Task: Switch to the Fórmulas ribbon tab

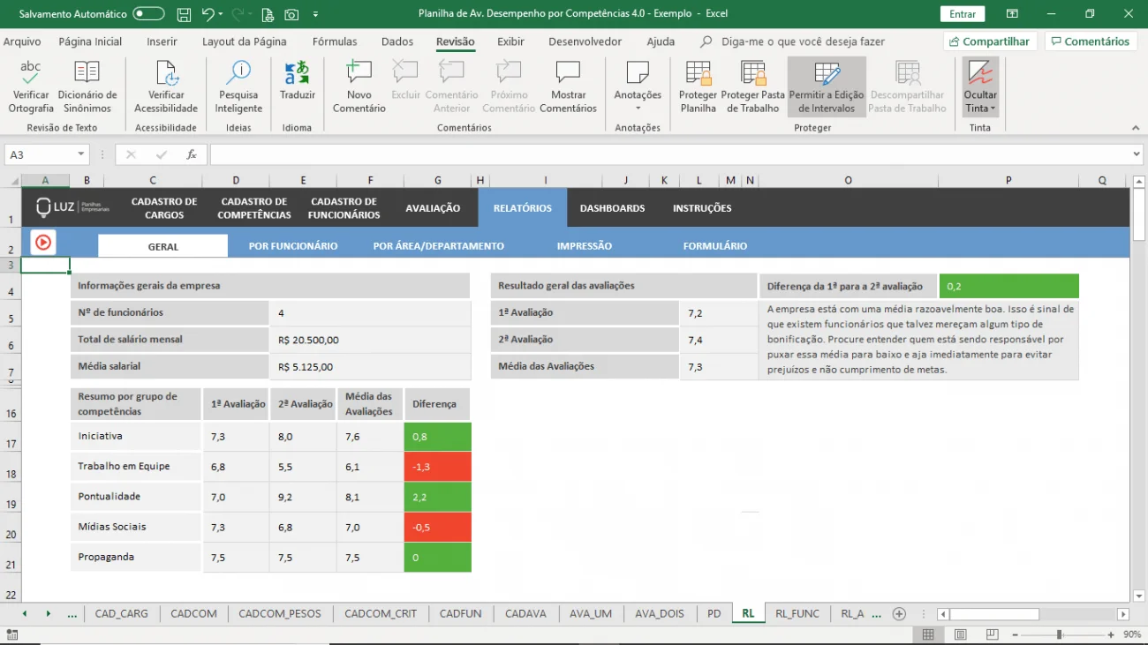Action: pos(335,41)
